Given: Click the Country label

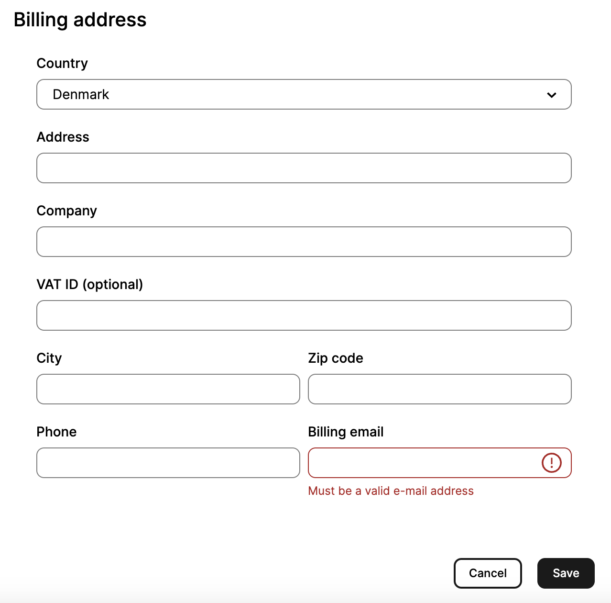Looking at the screenshot, I should point(62,63).
